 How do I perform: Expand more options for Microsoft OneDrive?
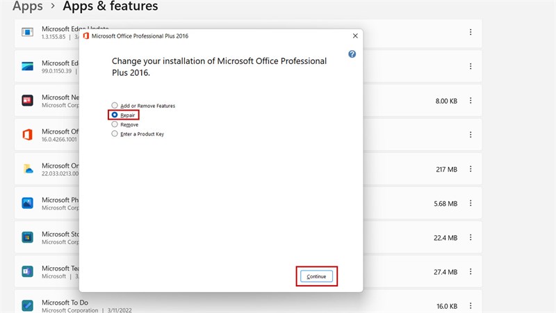click(471, 169)
